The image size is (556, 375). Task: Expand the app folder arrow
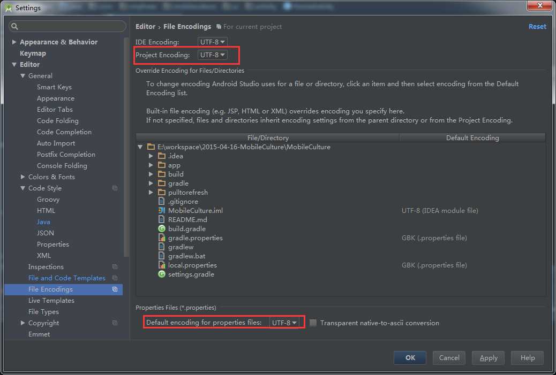point(151,165)
